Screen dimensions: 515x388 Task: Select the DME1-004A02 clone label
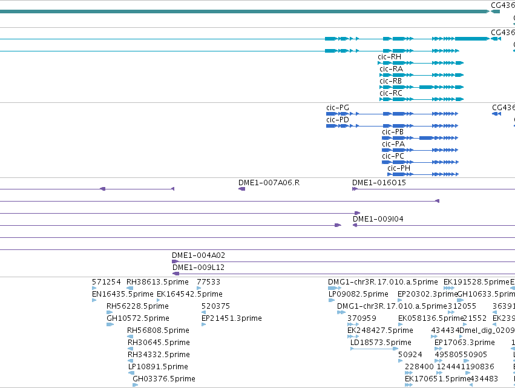[x=198, y=255]
